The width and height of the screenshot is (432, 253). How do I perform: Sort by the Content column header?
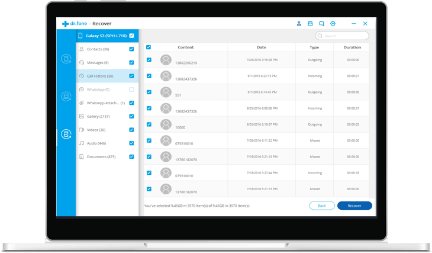tap(186, 47)
